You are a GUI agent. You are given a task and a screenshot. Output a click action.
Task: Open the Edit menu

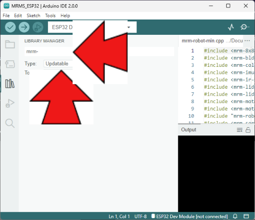coord(18,16)
